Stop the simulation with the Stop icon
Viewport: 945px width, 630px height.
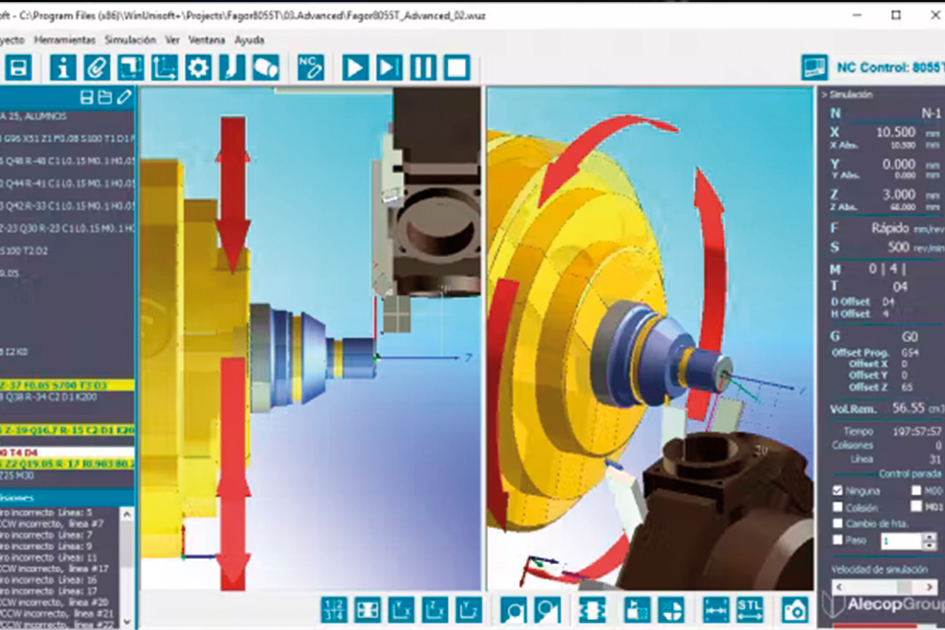[x=458, y=67]
